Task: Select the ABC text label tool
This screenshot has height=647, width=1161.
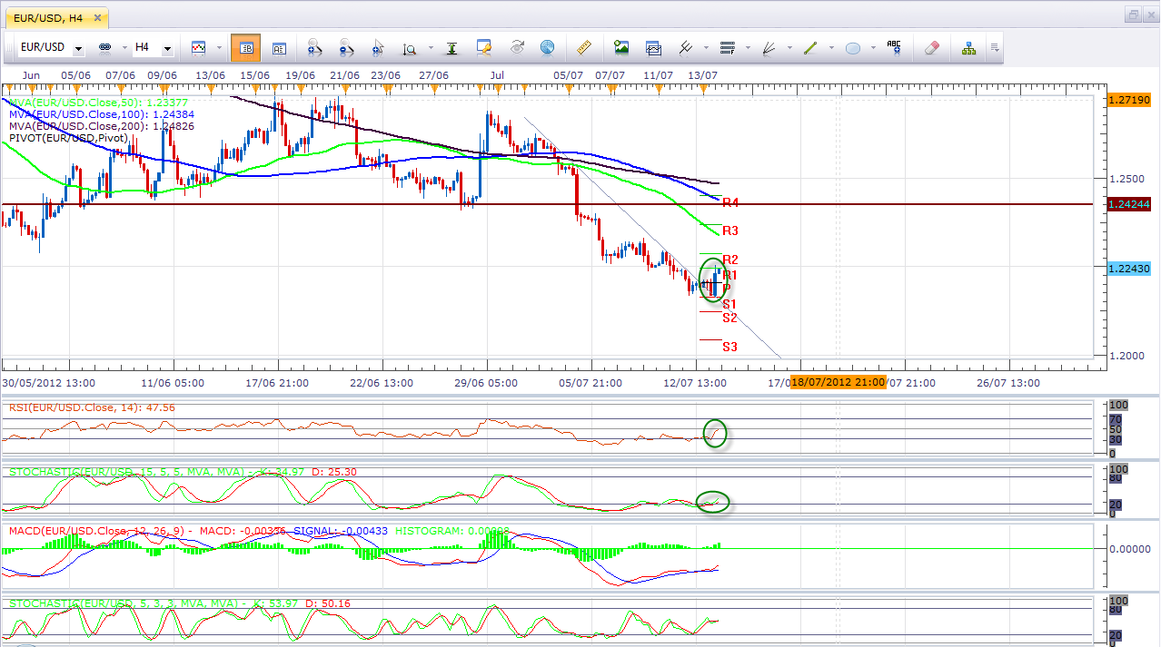Action: [894, 47]
